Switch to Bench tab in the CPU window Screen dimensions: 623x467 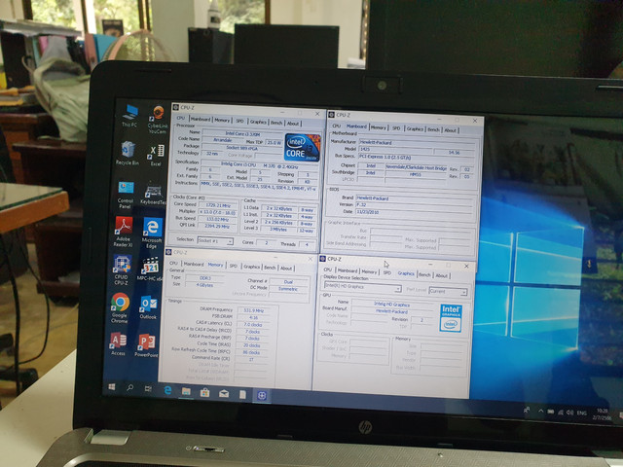276,123
